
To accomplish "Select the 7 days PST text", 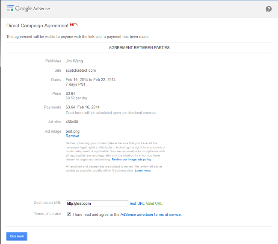I will 76,84.
